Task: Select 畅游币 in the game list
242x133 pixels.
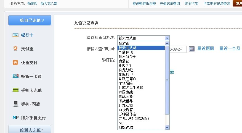Action: 141,43
